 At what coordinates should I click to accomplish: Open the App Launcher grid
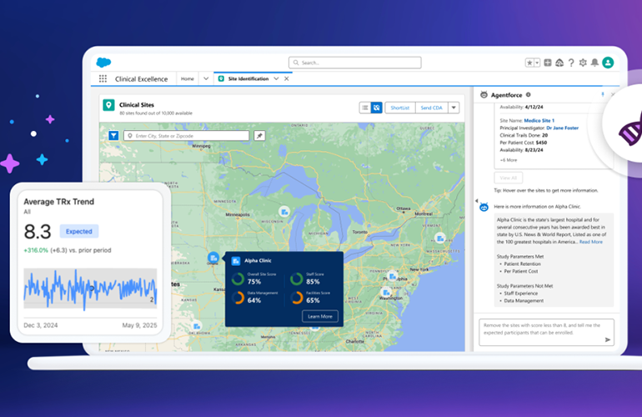(x=103, y=78)
